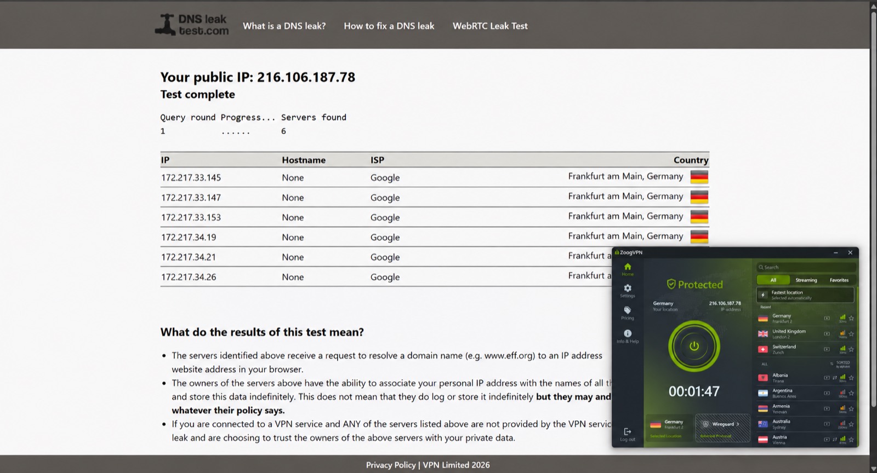Open the Privacy Policy footer link

pos(391,465)
